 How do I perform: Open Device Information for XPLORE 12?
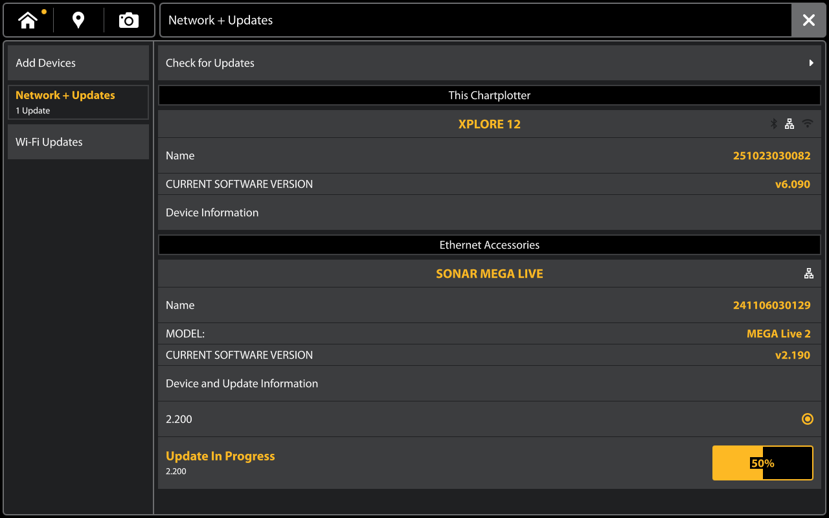pyautogui.click(x=489, y=212)
